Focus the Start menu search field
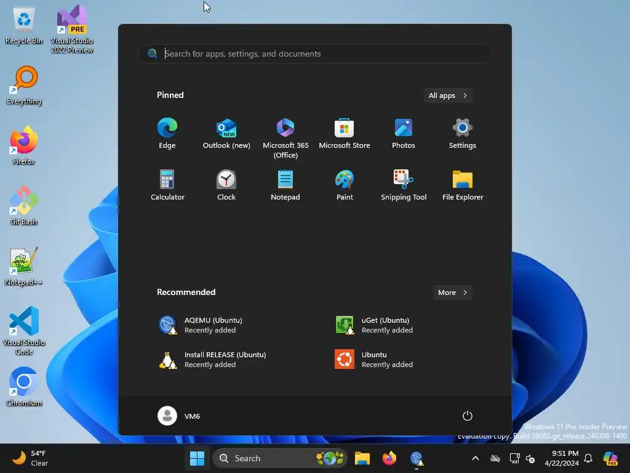 pos(315,54)
